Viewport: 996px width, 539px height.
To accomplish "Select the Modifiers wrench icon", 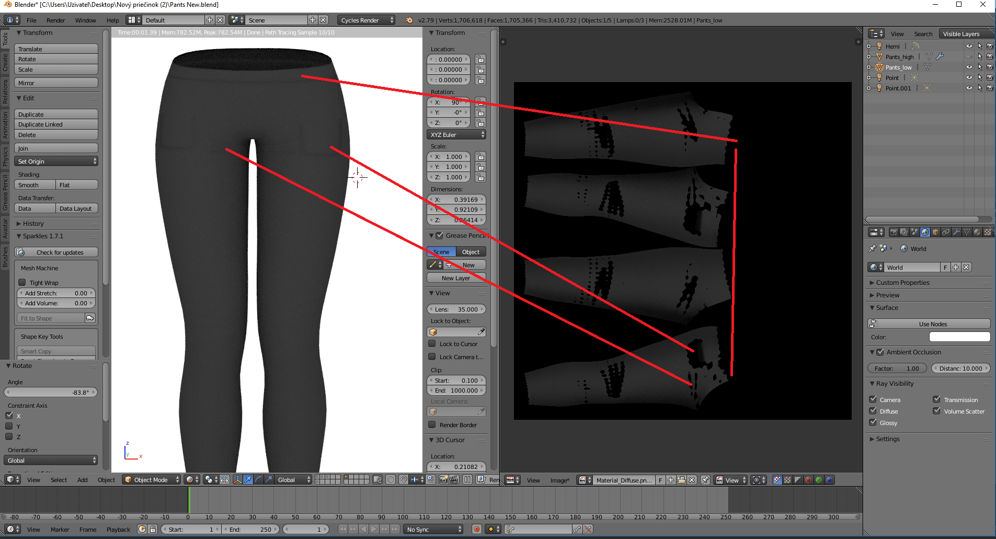I will tap(957, 233).
